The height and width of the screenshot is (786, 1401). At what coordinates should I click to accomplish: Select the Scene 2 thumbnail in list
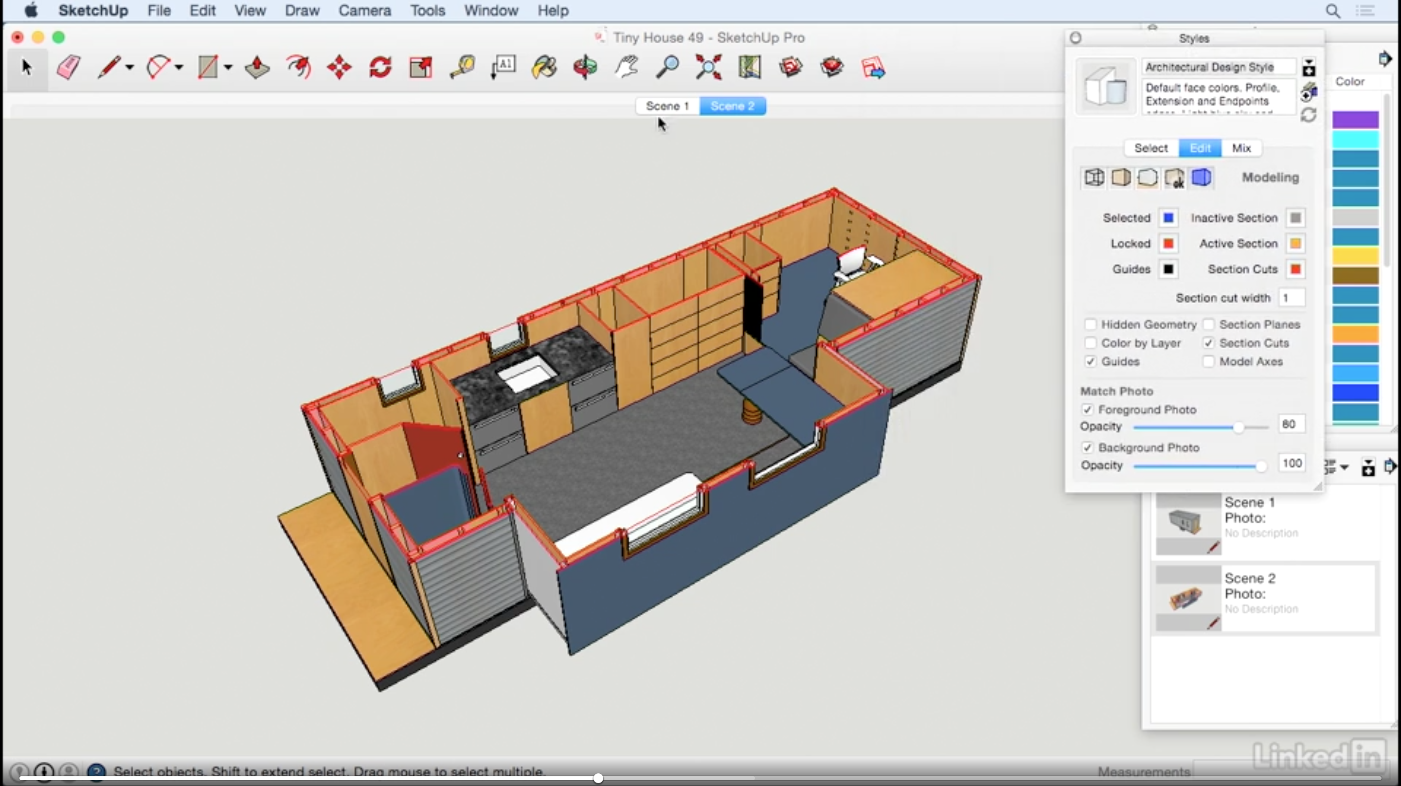(1188, 598)
